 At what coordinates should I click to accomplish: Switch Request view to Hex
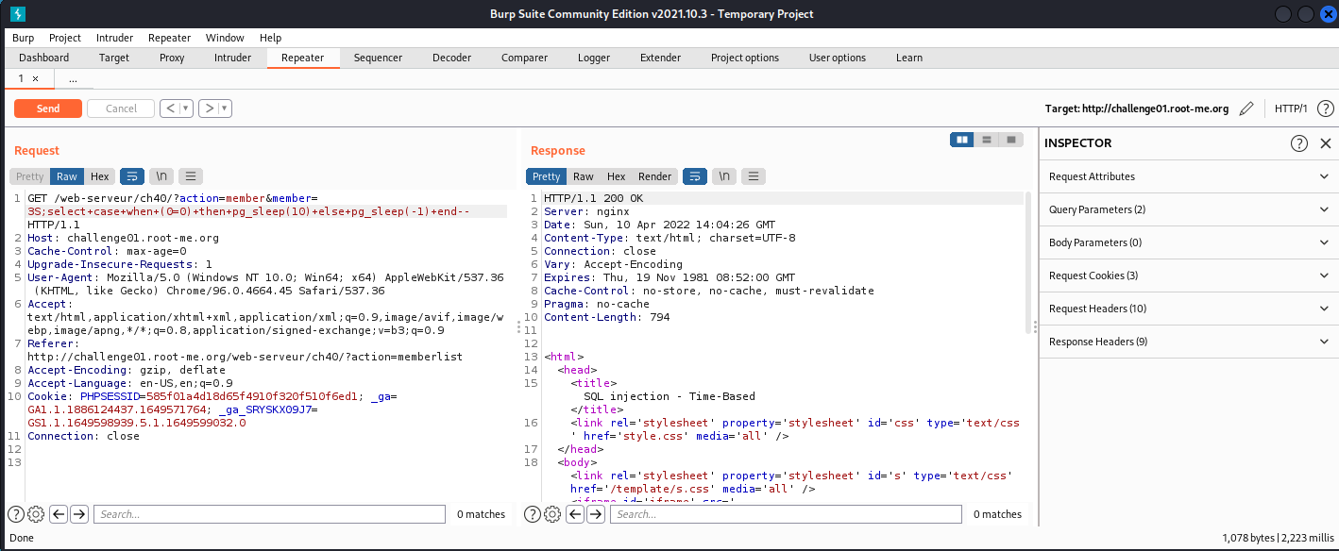(x=100, y=176)
